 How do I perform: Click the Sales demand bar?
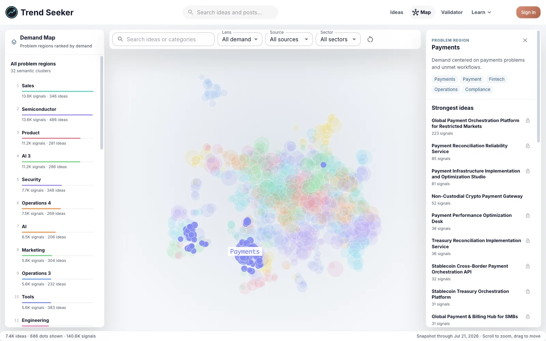pos(58,91)
